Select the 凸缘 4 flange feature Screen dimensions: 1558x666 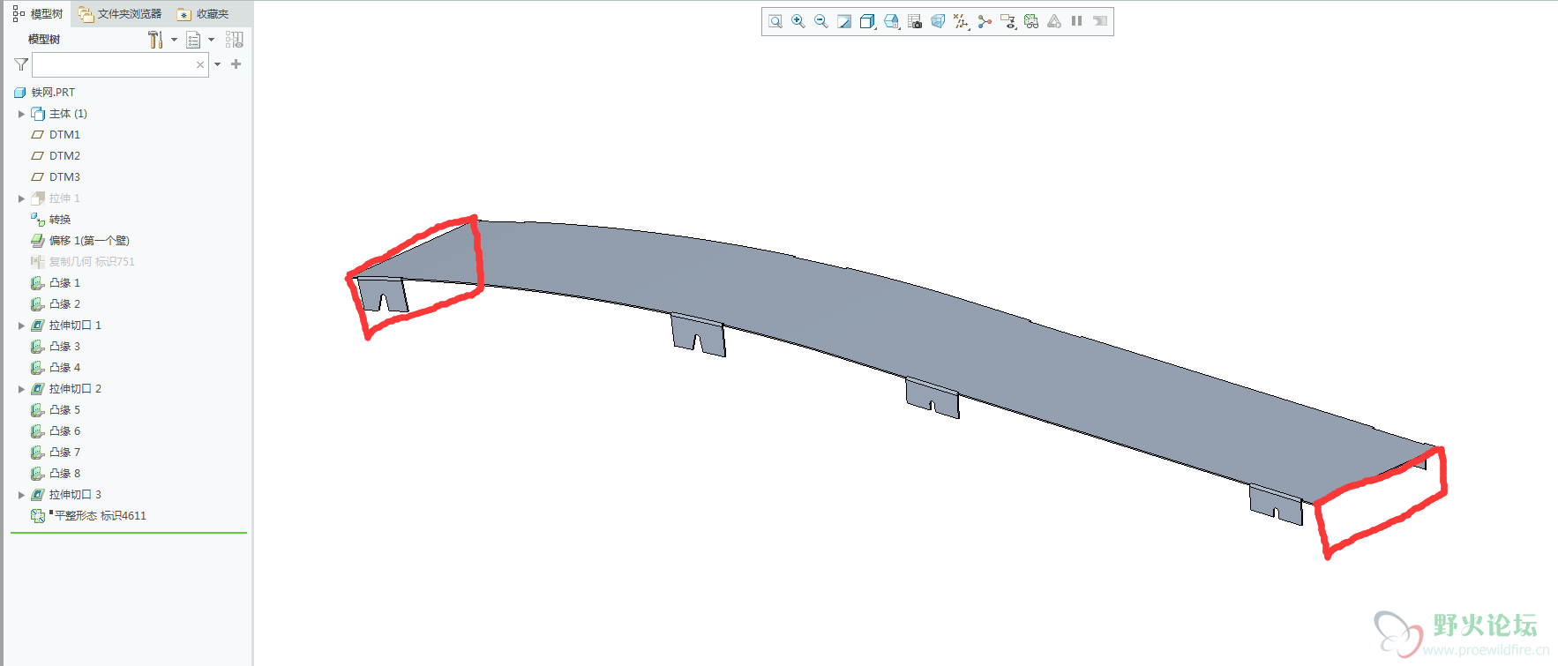(x=56, y=368)
